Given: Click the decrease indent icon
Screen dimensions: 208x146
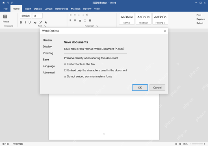Looking at the screenshot, I should [x=79, y=15].
